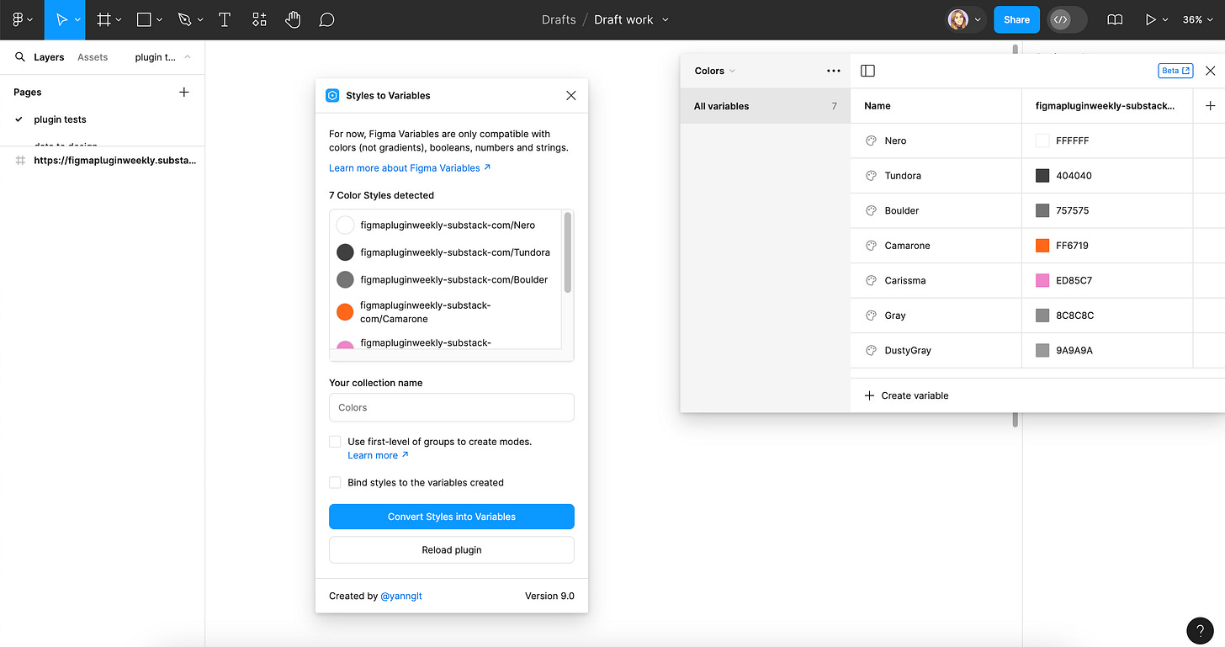
Task: Click the palette icon beside Nero
Action: pyautogui.click(x=872, y=141)
